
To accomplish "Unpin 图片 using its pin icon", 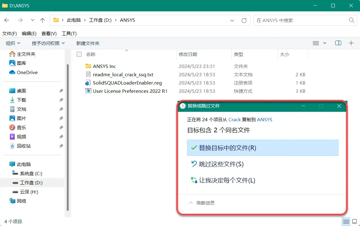I will pos(61,118).
